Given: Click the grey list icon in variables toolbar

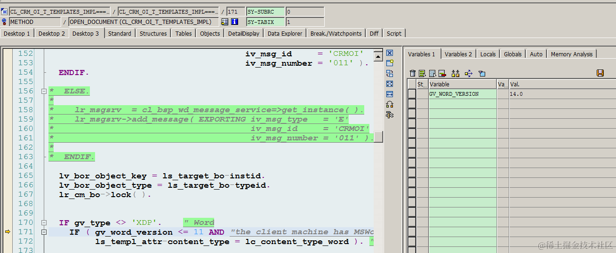Looking at the screenshot, I should 432,73.
